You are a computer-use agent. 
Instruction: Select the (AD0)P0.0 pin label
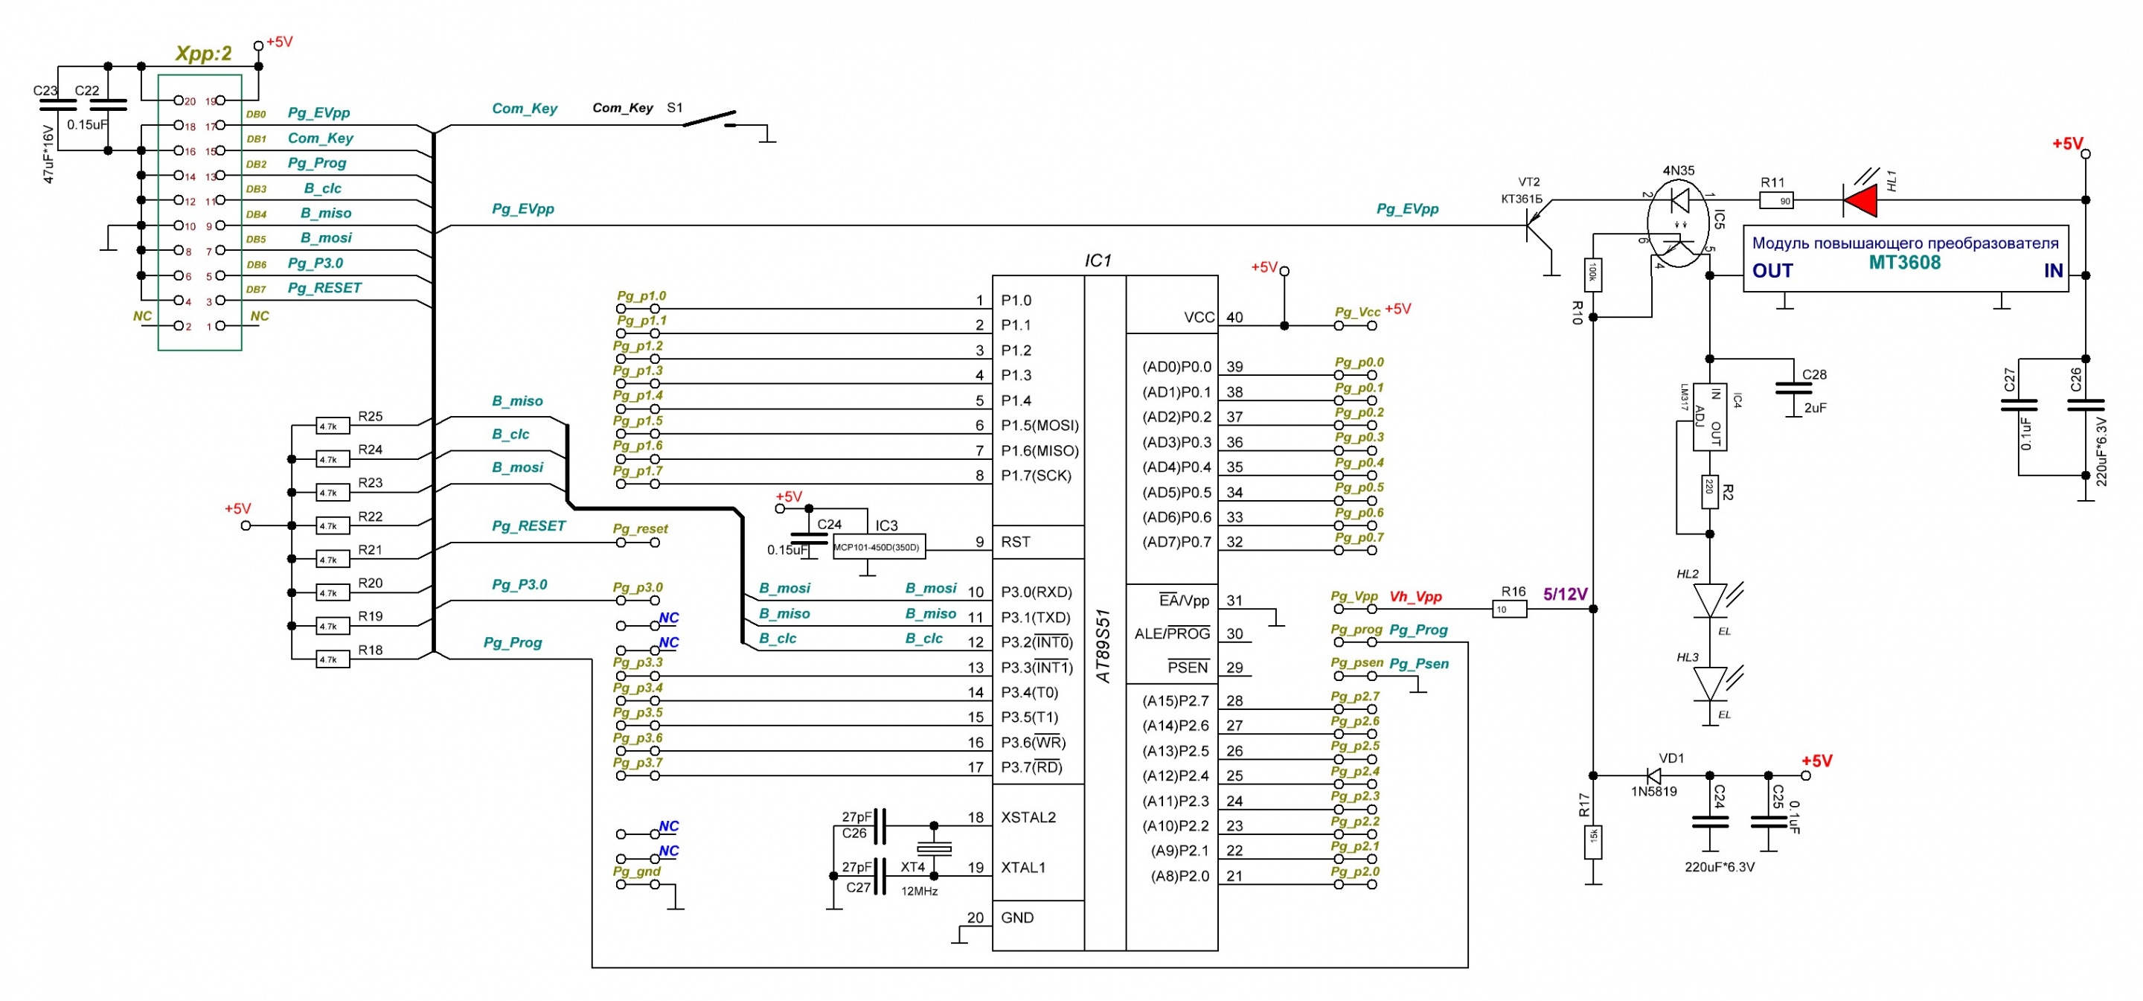click(1176, 367)
